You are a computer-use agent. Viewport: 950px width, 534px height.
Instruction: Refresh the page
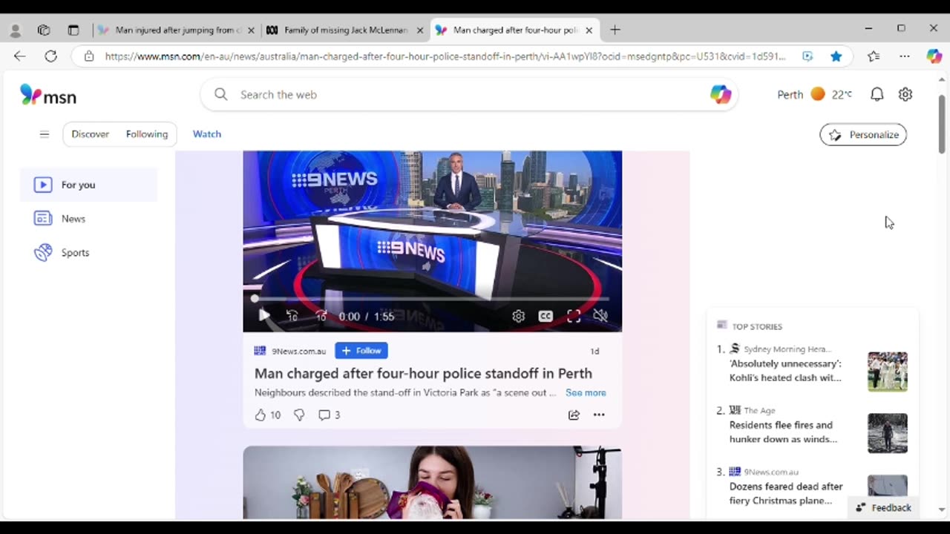50,56
